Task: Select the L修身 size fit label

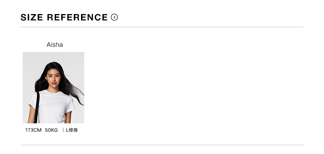Action: coord(72,130)
